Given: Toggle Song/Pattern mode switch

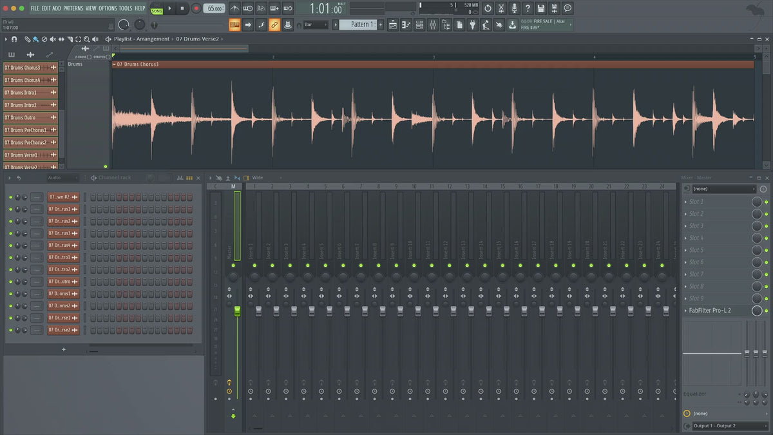Looking at the screenshot, I should pyautogui.click(x=157, y=8).
